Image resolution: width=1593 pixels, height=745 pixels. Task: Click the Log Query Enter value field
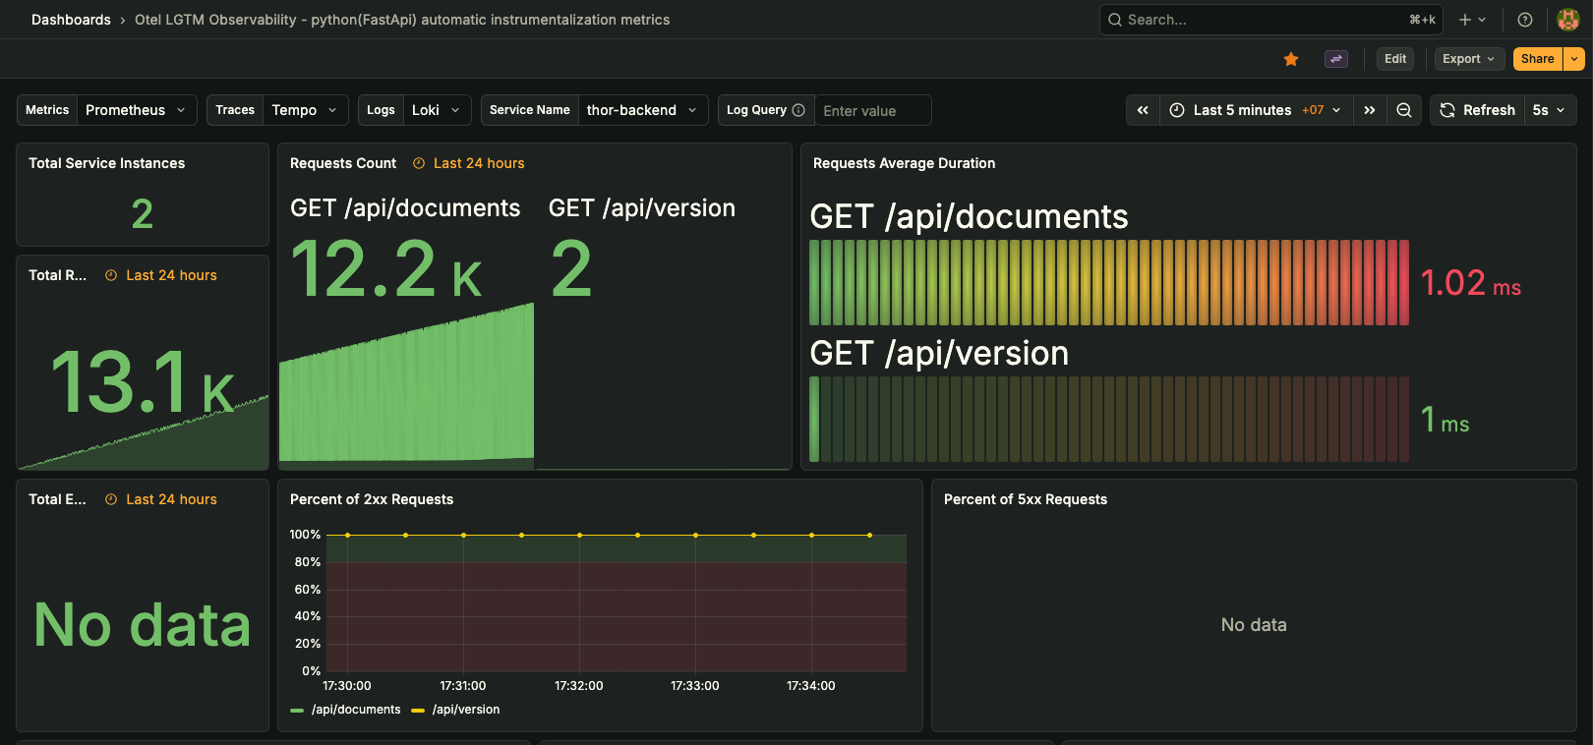click(872, 110)
